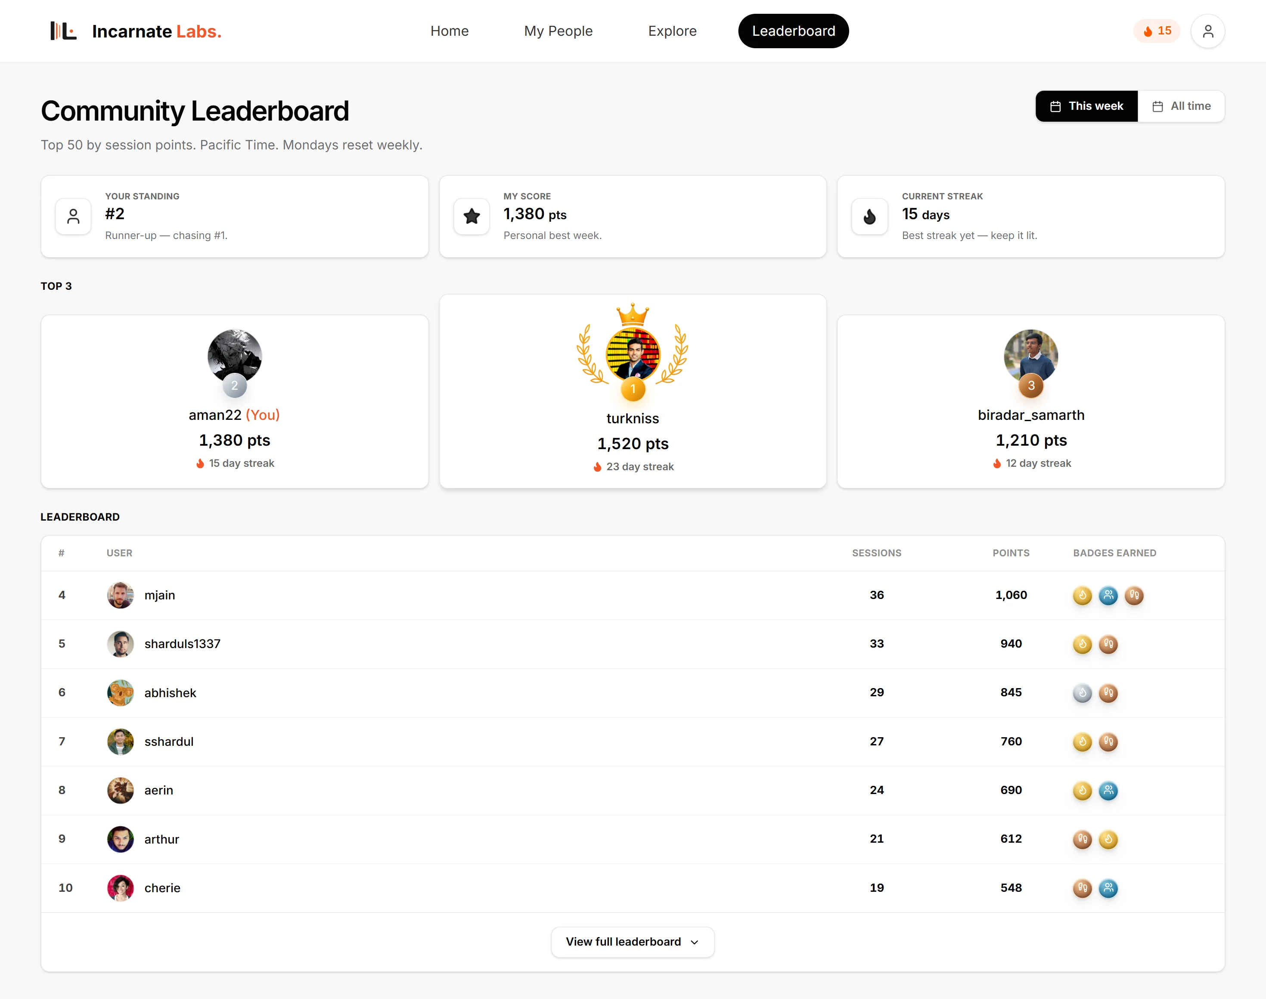Click mjain's gold flame badge

pyautogui.click(x=1083, y=596)
